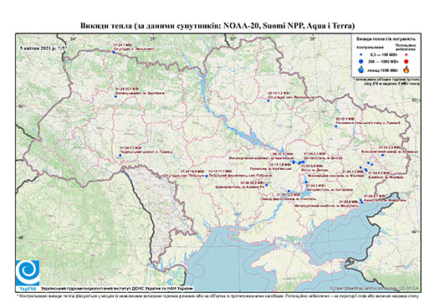
Task: Click the 200 — 1000 МВт legend label
Action: click(x=382, y=62)
